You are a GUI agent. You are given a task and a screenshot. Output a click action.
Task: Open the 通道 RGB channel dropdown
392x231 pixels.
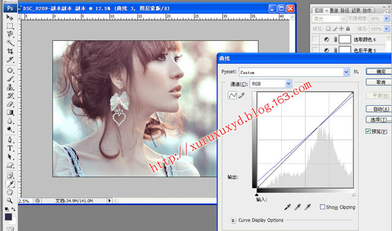288,84
